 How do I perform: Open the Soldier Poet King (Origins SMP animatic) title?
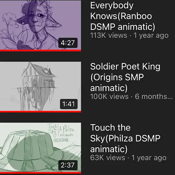pos(125,77)
